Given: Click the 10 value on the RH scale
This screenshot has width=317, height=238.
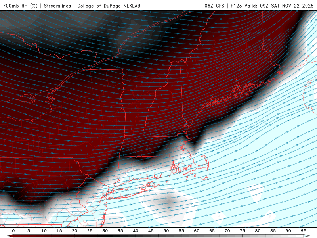Looking at the screenshot, I should 44,231.
